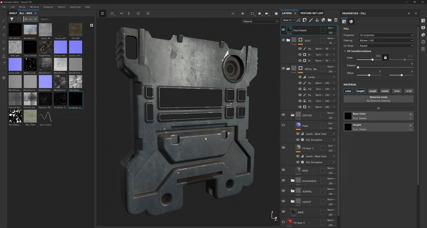Screen dimensions: 427x228
Task: Open the File menu
Action: [4, 7]
